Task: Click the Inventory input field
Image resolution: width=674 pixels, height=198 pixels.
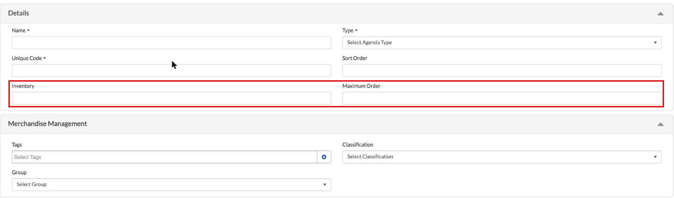Action: 171,98
